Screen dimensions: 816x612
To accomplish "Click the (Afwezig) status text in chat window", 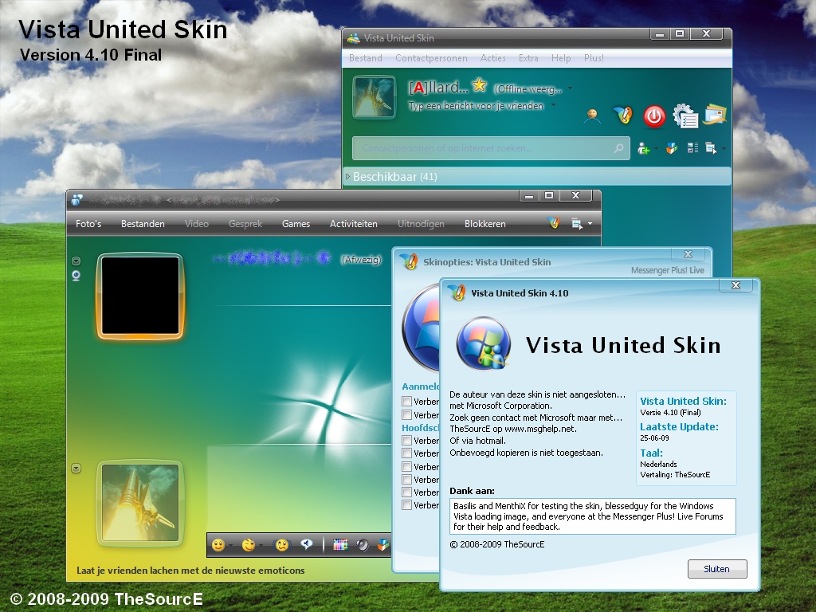I will pos(361,259).
